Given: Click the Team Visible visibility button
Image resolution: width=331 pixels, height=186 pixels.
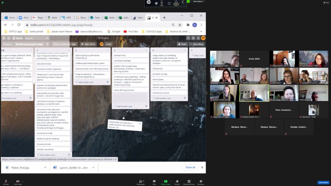Looking at the screenshot, I should [88, 44].
